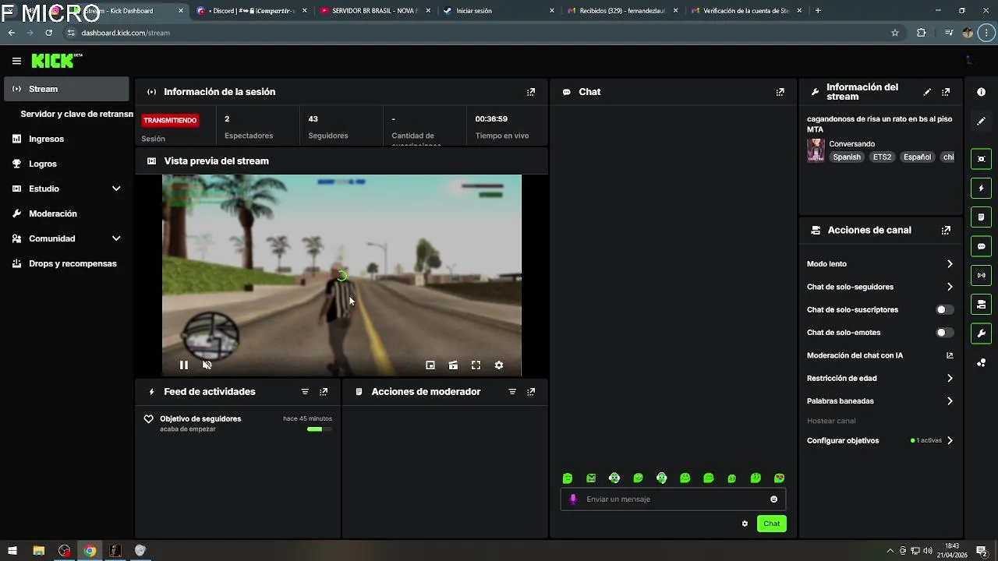The height and width of the screenshot is (561, 998).
Task: Open Modo lento options chevron
Action: (950, 264)
